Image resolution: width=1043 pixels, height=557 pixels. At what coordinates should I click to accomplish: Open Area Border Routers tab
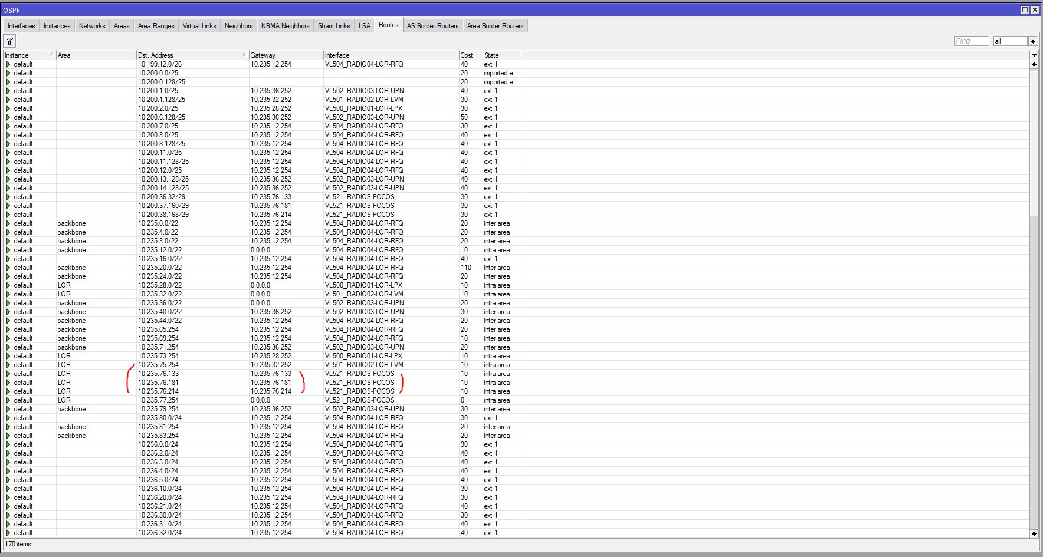click(495, 26)
